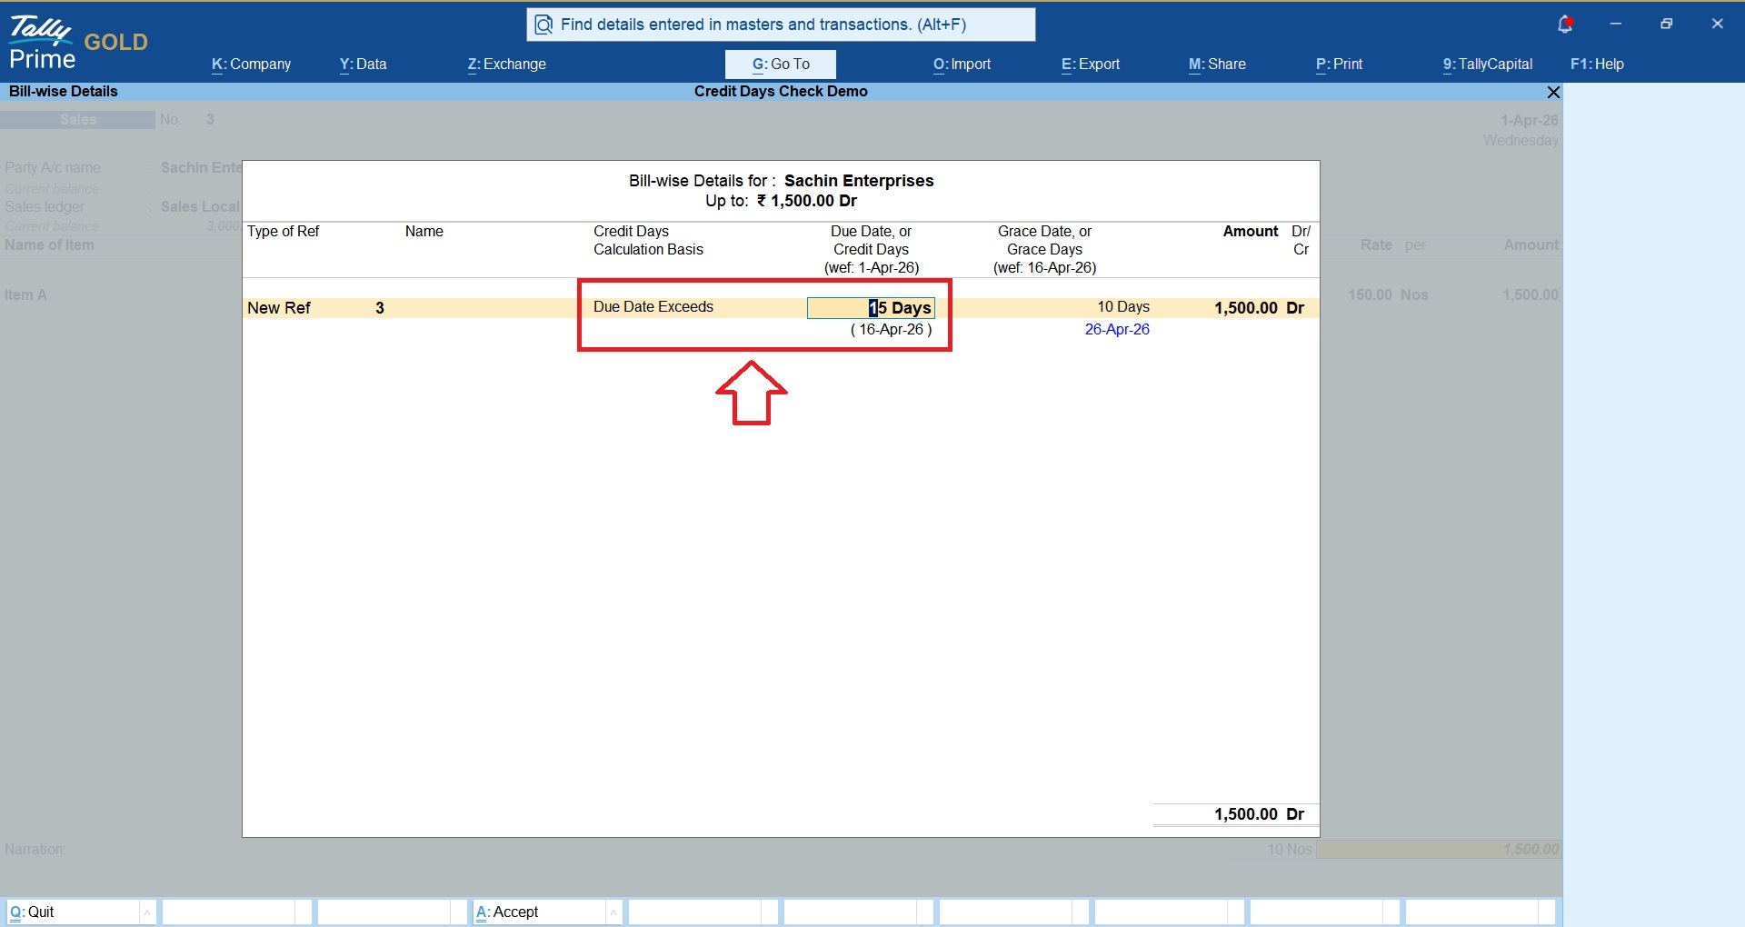Click the 1-Apr-26 voucher date in background

pos(1529,120)
